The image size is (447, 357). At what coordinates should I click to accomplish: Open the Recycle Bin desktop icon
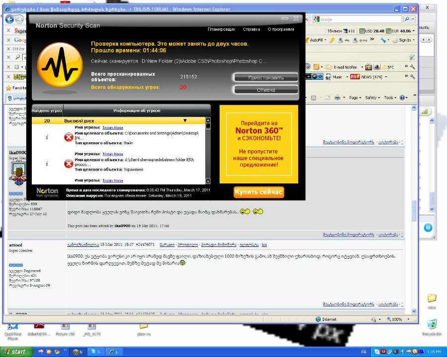click(x=432, y=327)
